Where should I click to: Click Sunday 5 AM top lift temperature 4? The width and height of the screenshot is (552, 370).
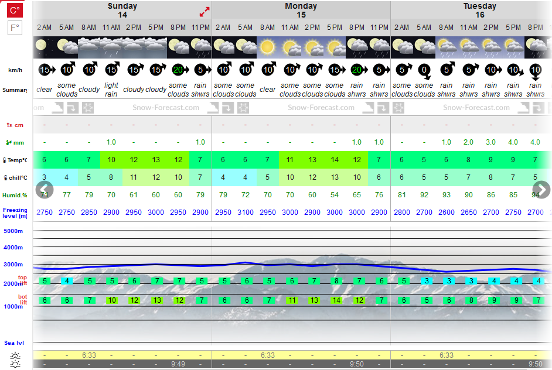[67, 281]
